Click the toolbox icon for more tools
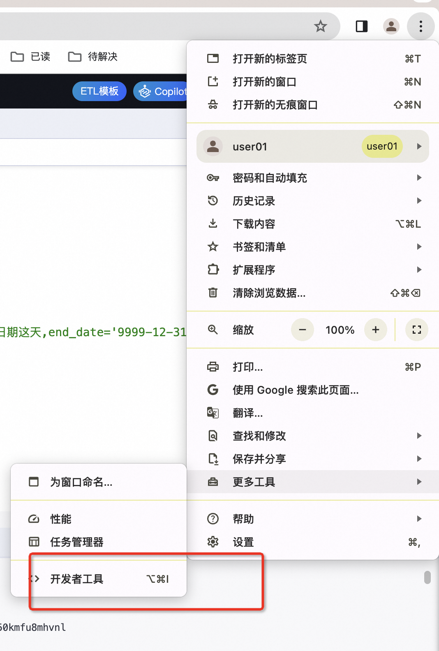The height and width of the screenshot is (651, 439). point(213,482)
